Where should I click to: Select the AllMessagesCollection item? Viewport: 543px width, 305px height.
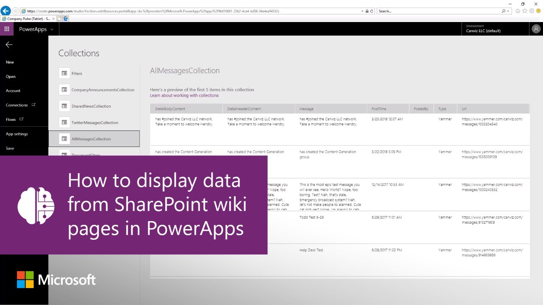pos(94,139)
